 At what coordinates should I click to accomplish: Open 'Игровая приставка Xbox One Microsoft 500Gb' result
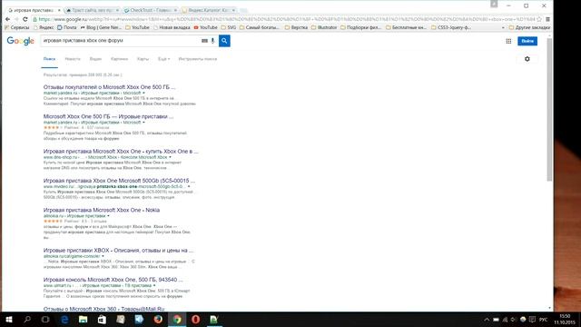click(x=119, y=181)
